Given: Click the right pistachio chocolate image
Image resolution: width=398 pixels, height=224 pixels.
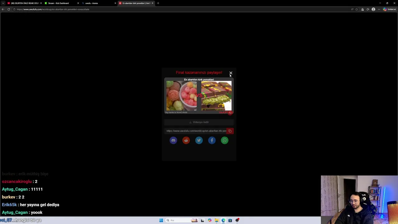Looking at the screenshot, I should pyautogui.click(x=216, y=96).
